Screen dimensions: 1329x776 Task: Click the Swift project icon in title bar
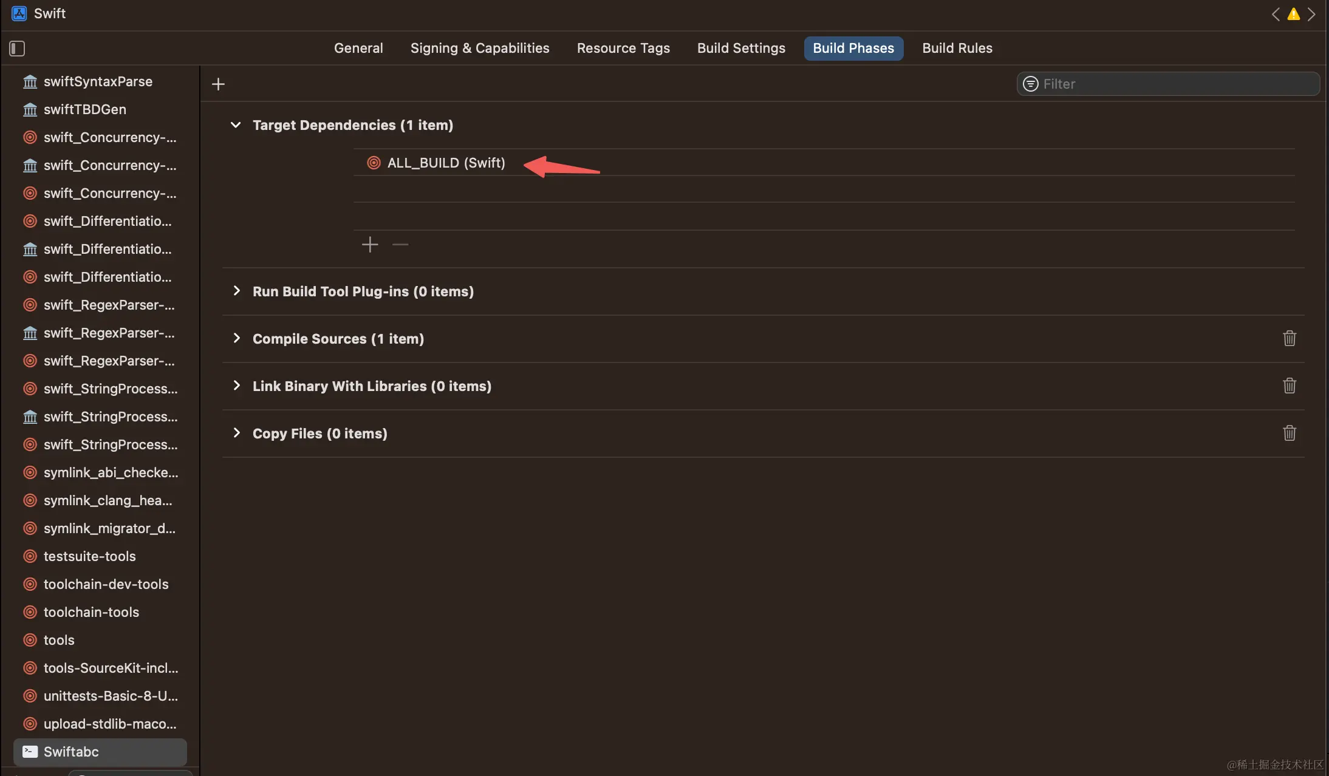point(19,13)
